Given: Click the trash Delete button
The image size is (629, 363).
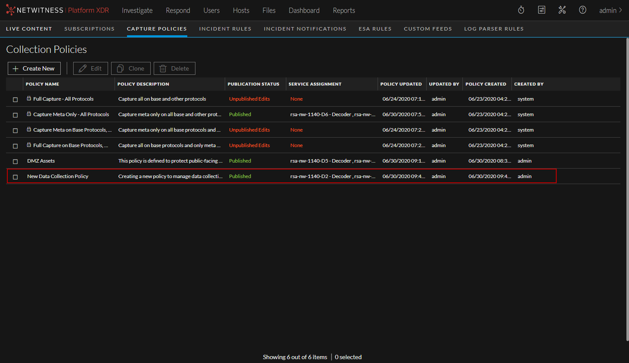Looking at the screenshot, I should [174, 68].
